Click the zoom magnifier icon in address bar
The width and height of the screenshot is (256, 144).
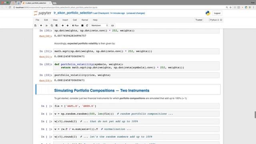point(227,7)
